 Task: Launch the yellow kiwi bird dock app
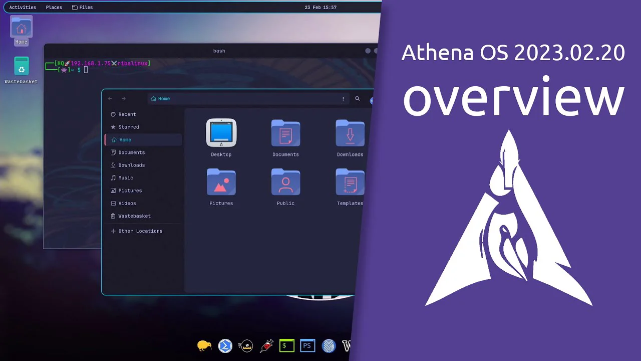(x=204, y=345)
